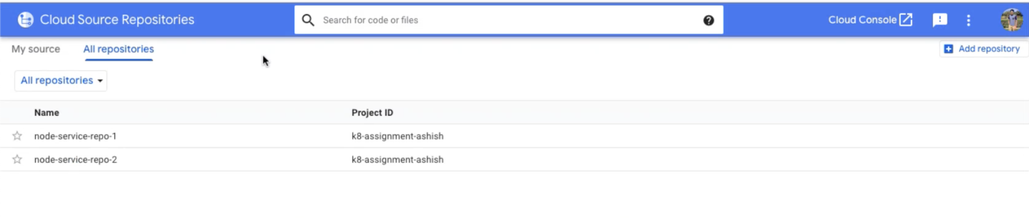1029x218 pixels.
Task: Star the node-service-repo-2 repository
Action: [17, 159]
